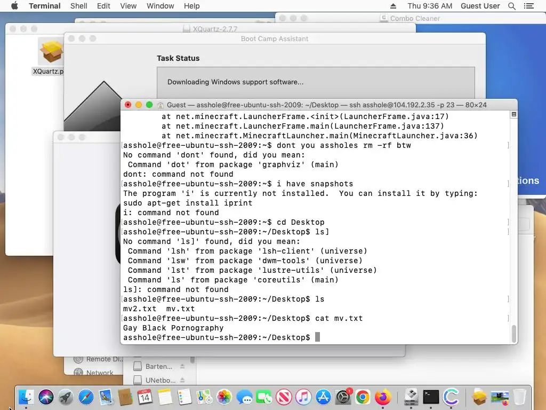Click the Boot Camp Assistant title bar
The image size is (546, 410).
click(x=275, y=38)
